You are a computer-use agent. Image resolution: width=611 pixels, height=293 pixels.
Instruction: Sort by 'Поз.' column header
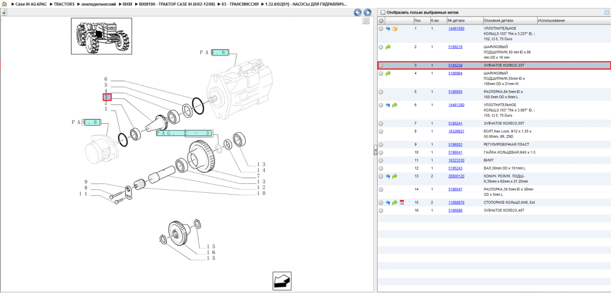pos(421,21)
